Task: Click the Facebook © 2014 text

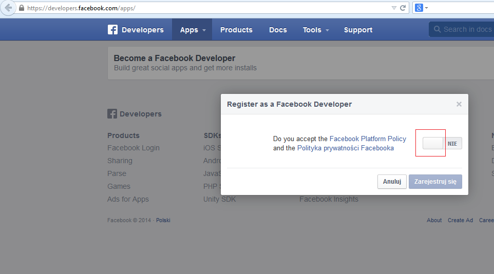Action: [x=129, y=220]
